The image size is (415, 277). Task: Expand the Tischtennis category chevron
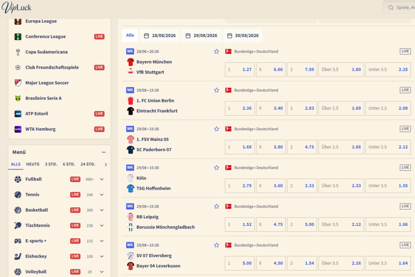coord(102,226)
